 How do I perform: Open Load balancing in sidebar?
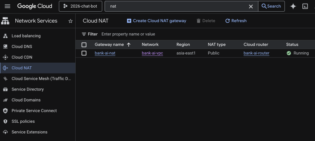click(38, 36)
